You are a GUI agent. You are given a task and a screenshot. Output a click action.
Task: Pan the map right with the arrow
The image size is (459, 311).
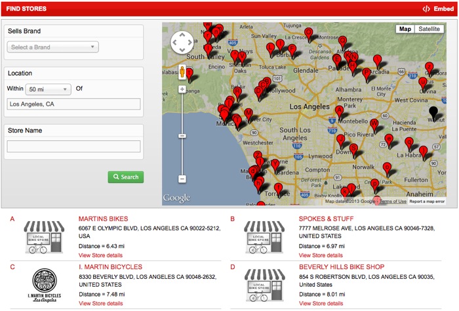[x=190, y=43]
